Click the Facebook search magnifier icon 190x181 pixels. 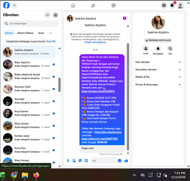click(14, 5)
